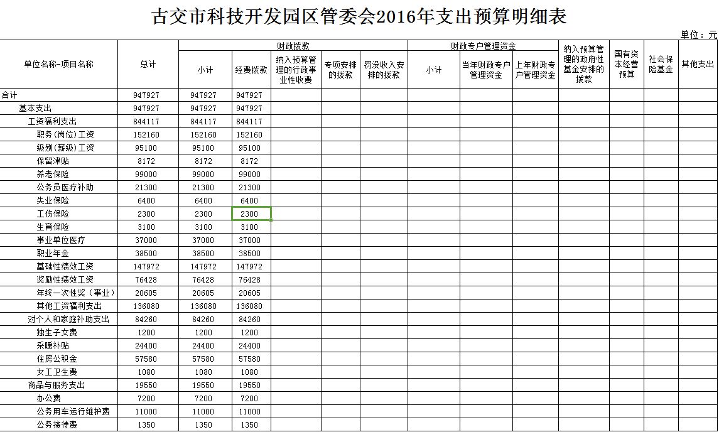The height and width of the screenshot is (432, 719).
Task: Click the 上年财政专户管理资金 header cell
Action: point(536,70)
